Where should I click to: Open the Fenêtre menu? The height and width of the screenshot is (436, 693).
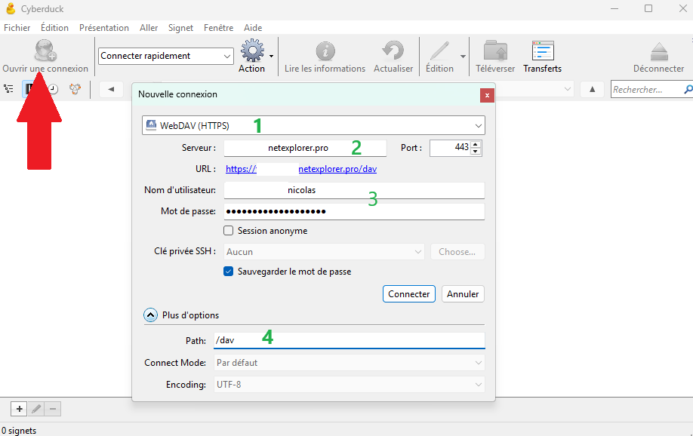[218, 28]
